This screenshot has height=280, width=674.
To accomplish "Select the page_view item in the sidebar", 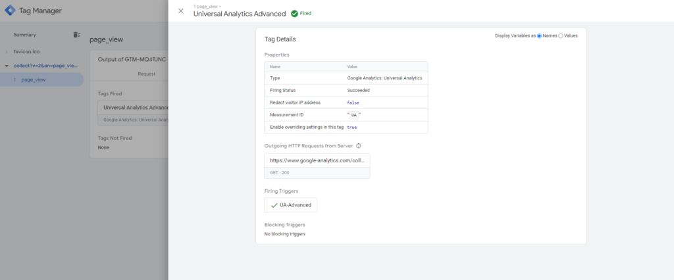I will click(41, 80).
